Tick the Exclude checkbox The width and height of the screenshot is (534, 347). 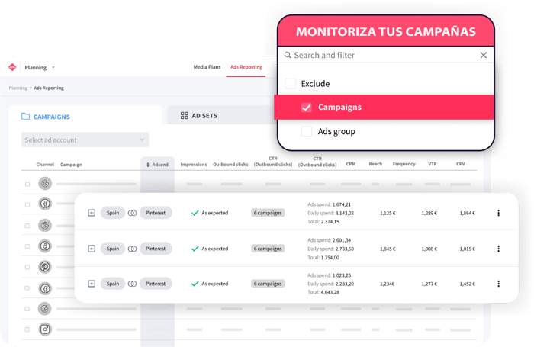tap(291, 83)
